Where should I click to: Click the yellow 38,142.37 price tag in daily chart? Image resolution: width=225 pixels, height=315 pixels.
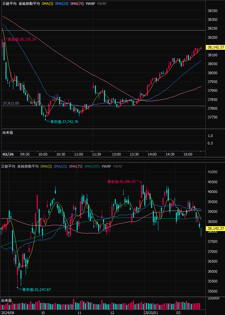point(216,228)
